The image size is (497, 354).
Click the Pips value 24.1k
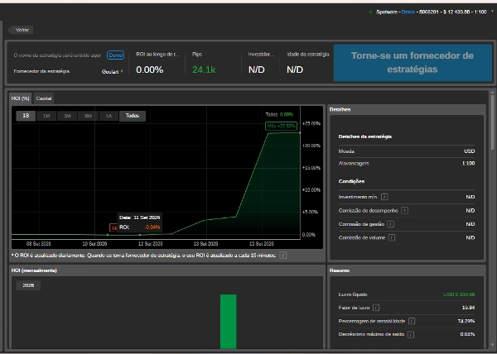[x=204, y=69]
